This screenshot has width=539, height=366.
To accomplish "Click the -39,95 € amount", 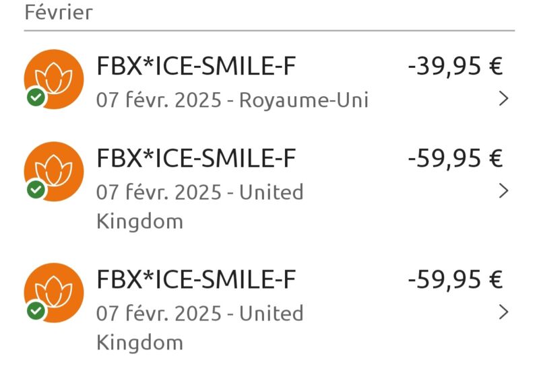I will [455, 66].
